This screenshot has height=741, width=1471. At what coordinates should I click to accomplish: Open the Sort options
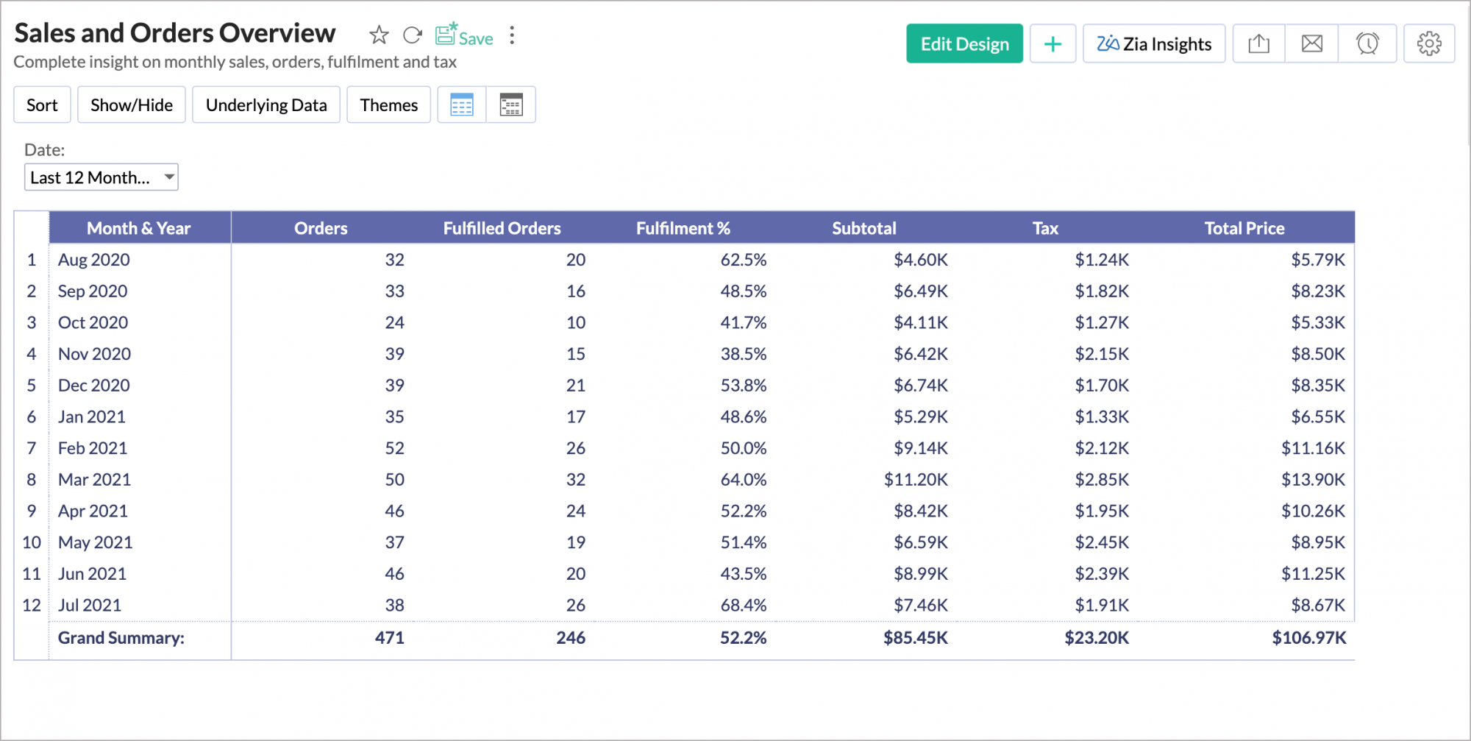42,105
